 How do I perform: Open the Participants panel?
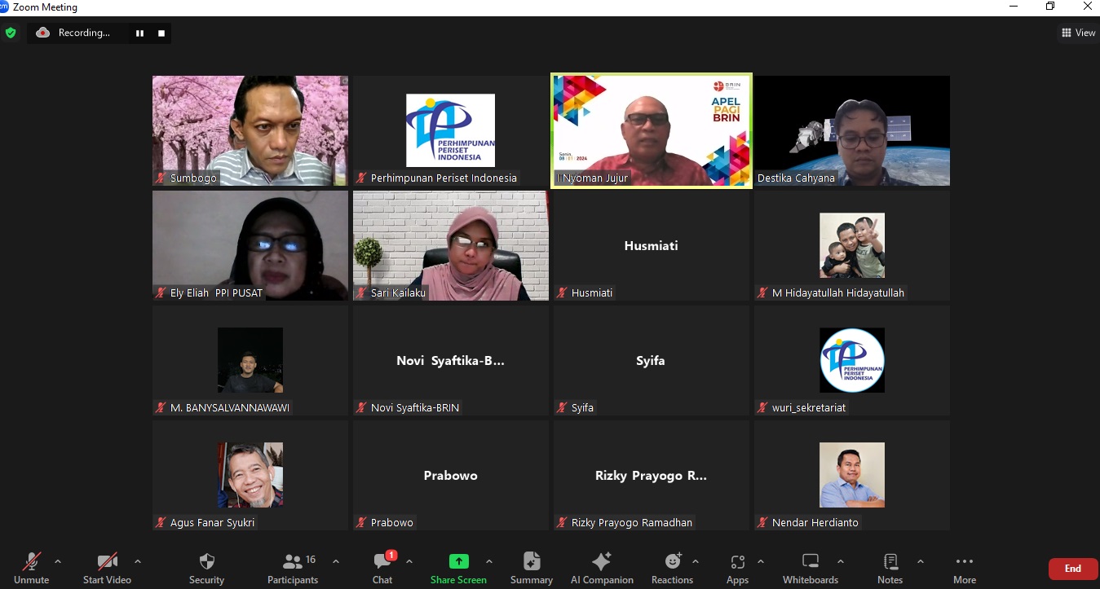coord(293,568)
